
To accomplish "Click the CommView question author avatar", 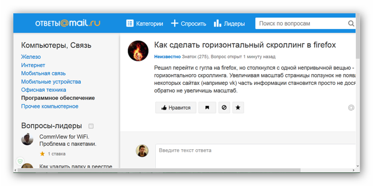I will coord(27,139).
